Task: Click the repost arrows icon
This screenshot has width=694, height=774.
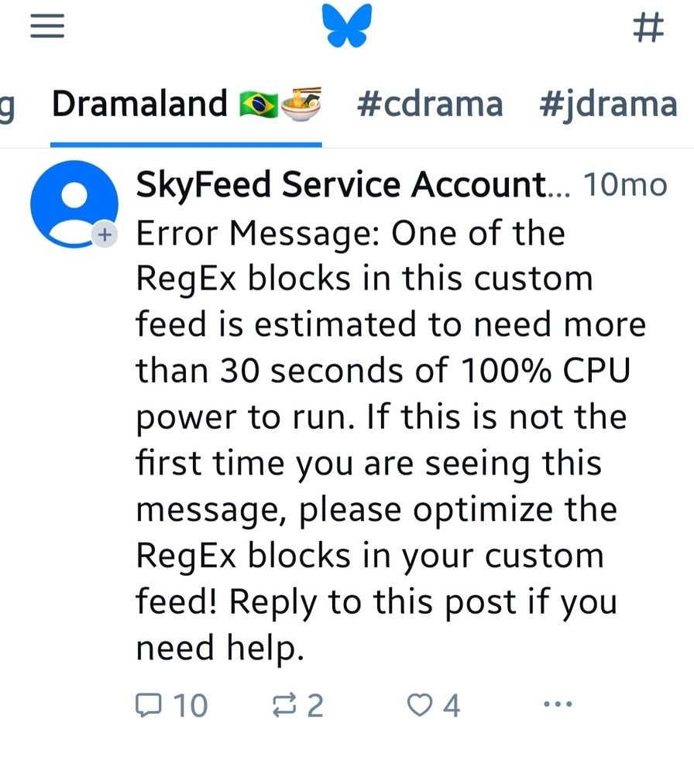Action: [286, 705]
